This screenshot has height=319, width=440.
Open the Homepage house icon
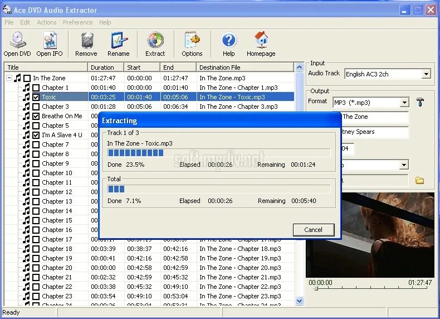261,40
